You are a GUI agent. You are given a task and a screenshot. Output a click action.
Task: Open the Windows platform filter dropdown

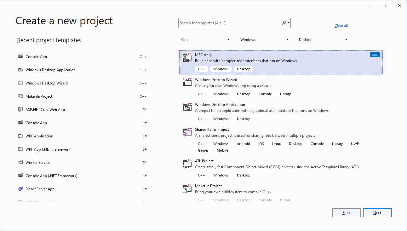264,40
